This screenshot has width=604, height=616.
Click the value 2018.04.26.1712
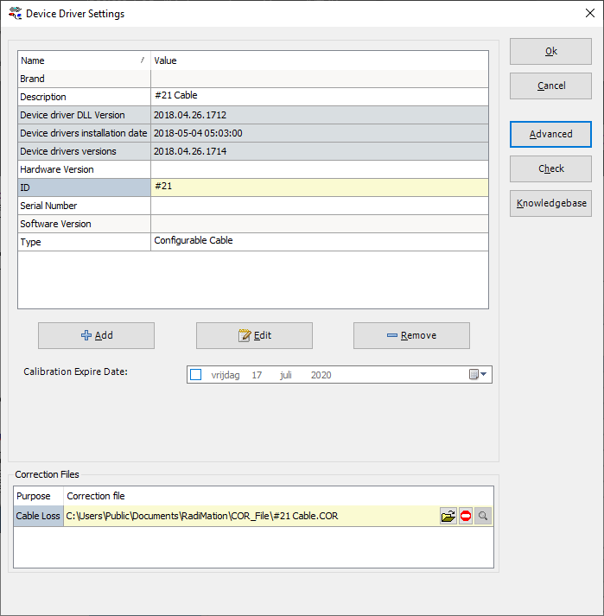click(190, 115)
